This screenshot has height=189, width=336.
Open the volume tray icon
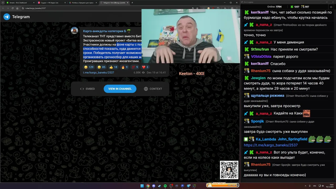pyautogui.click(x=323, y=186)
